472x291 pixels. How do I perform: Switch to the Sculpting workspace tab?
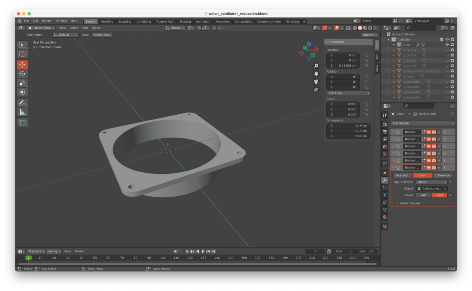click(x=125, y=21)
